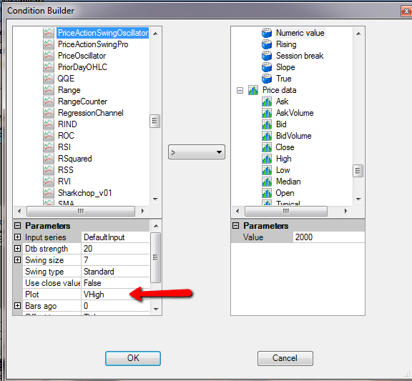412x381 pixels.
Task: Click the BidVolume price data icon
Action: click(267, 136)
